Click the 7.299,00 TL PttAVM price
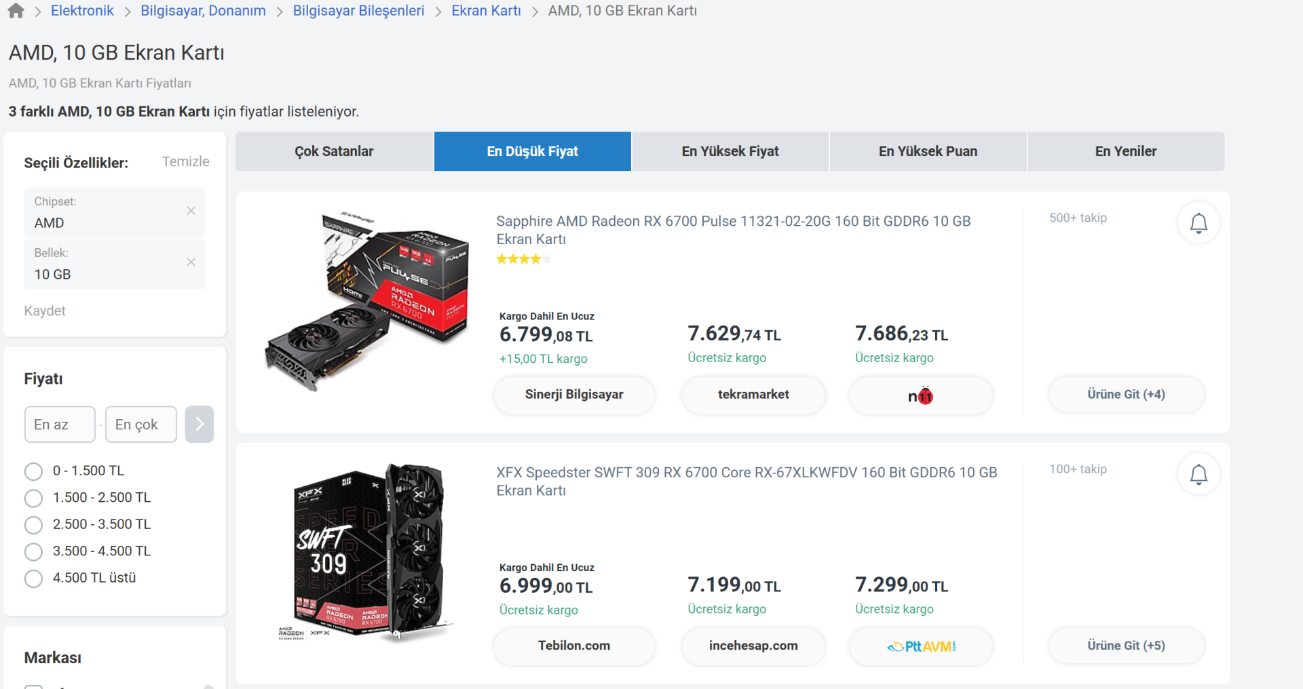The height and width of the screenshot is (689, 1303). point(902,585)
